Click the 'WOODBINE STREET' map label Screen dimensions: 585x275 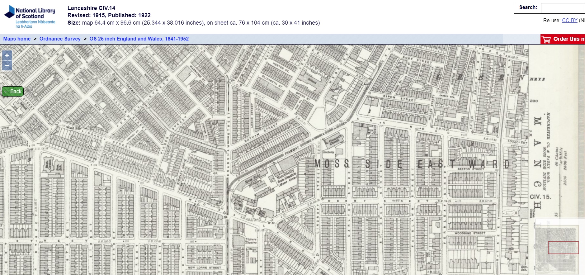pyautogui.click(x=470, y=233)
